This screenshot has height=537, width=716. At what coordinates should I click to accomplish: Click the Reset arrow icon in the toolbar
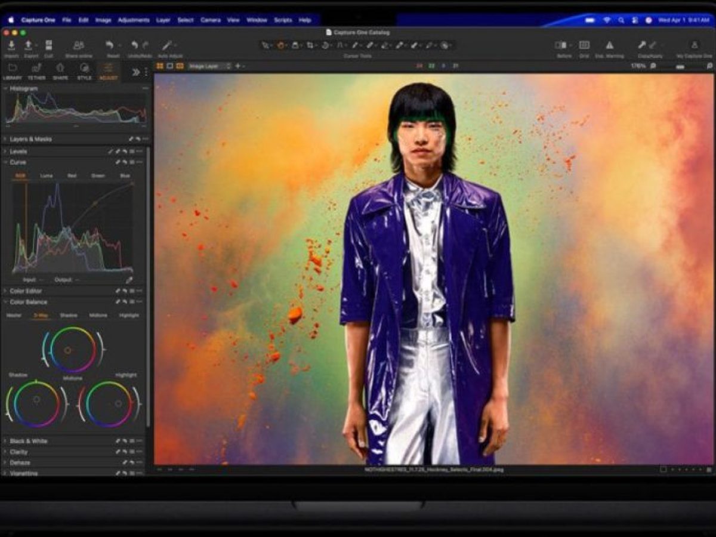(109, 45)
